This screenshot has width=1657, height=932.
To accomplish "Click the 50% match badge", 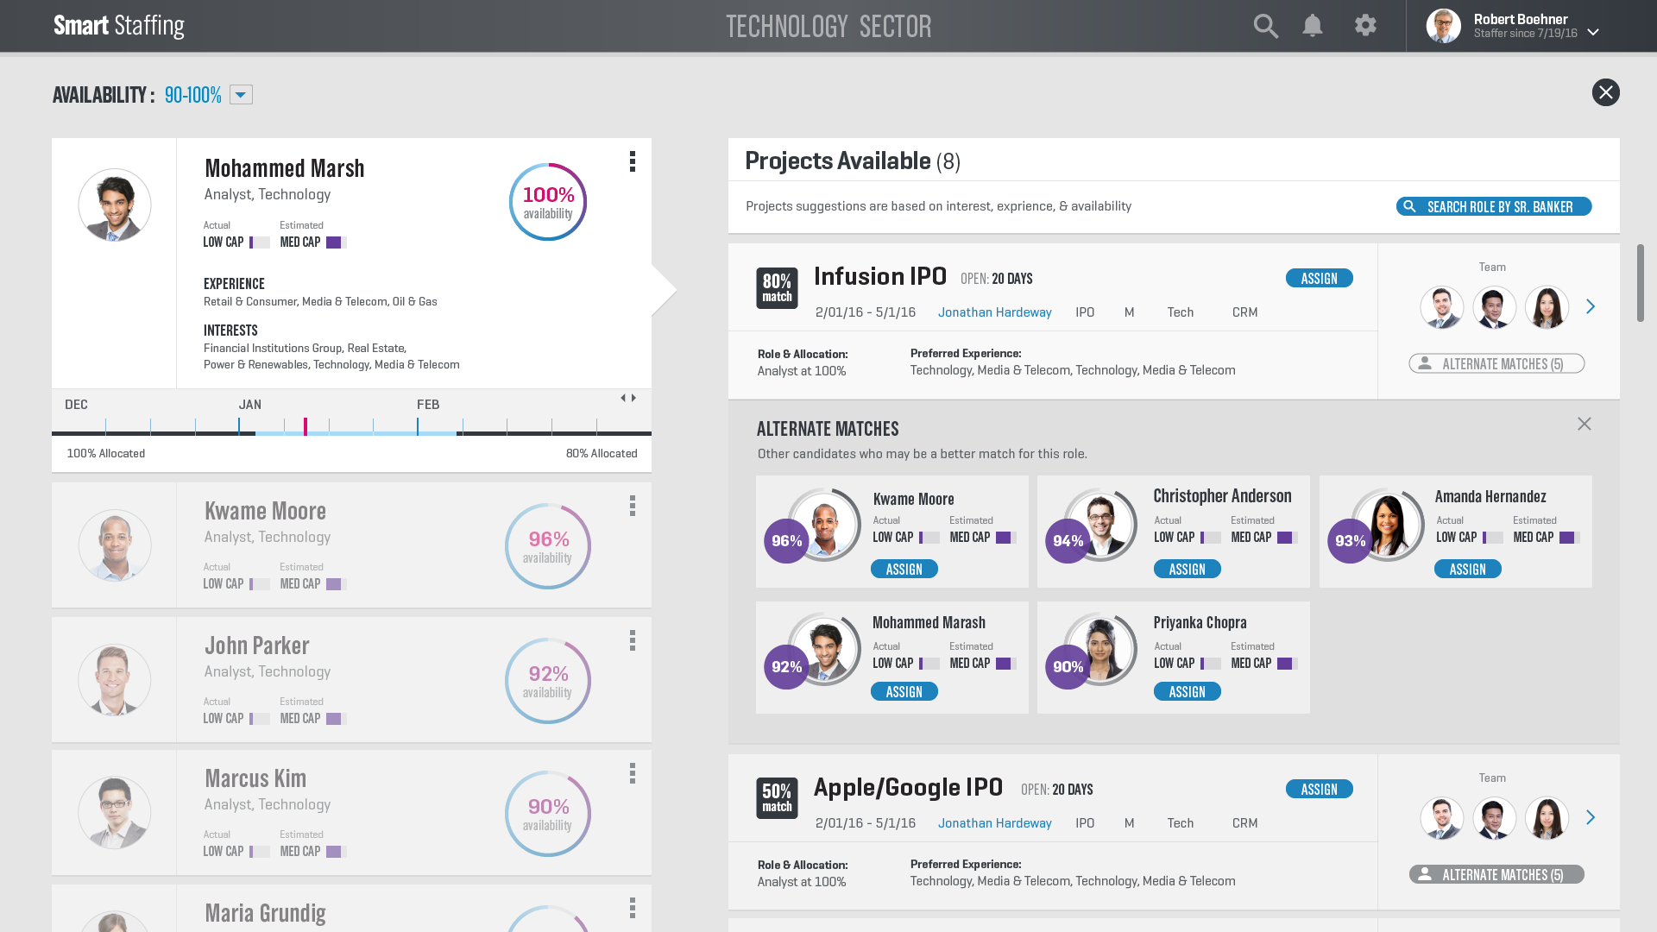I will coord(777,798).
